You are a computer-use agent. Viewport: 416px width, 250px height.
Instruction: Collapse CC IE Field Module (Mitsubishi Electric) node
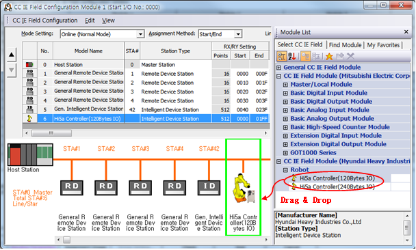(278, 77)
